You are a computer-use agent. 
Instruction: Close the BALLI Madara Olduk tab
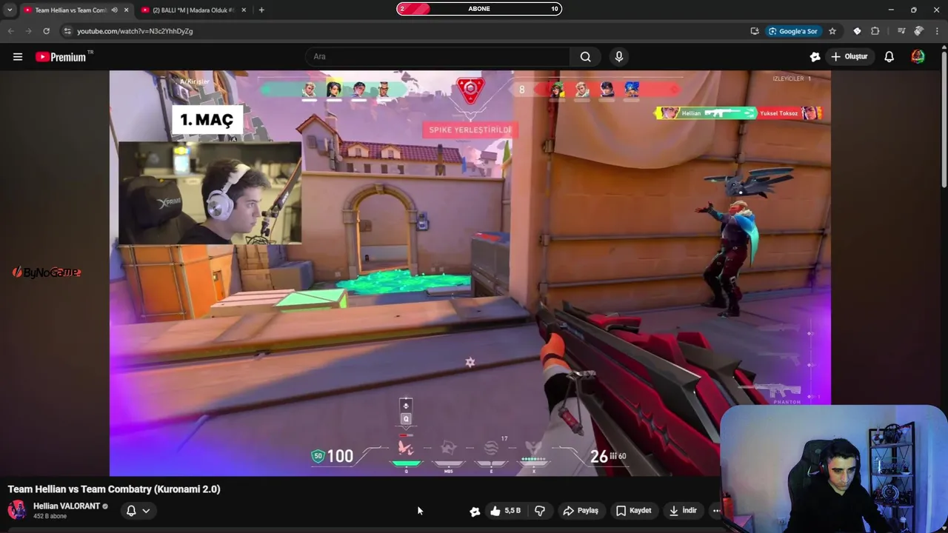[x=244, y=10]
